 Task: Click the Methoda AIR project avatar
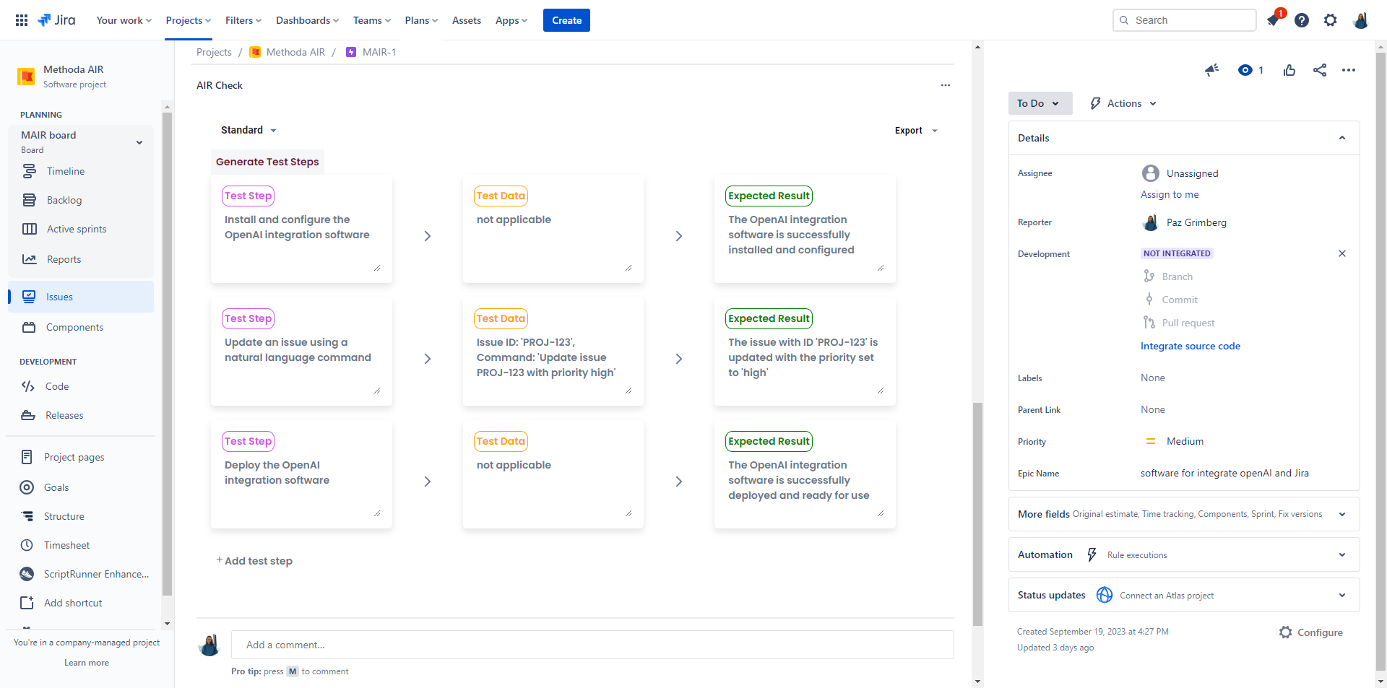(x=26, y=76)
